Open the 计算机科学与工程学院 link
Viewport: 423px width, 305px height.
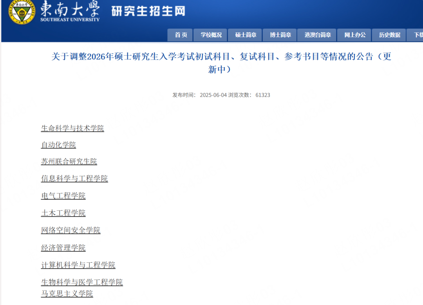(x=78, y=265)
